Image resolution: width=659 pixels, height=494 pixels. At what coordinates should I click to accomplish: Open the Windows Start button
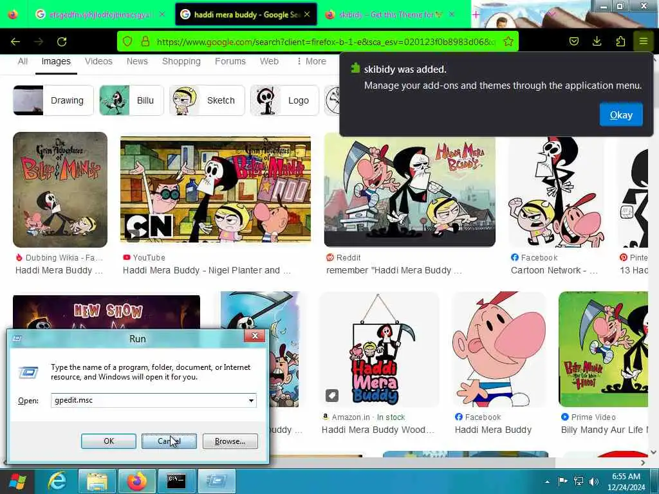(x=17, y=481)
